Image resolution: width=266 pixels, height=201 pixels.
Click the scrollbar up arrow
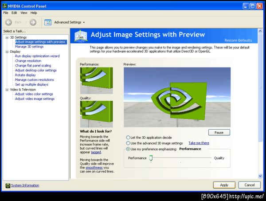point(260,31)
